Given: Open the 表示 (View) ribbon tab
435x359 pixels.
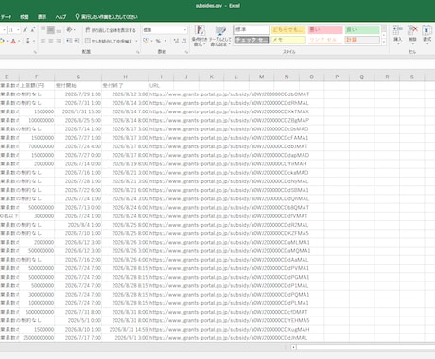Looking at the screenshot, I should point(42,17).
